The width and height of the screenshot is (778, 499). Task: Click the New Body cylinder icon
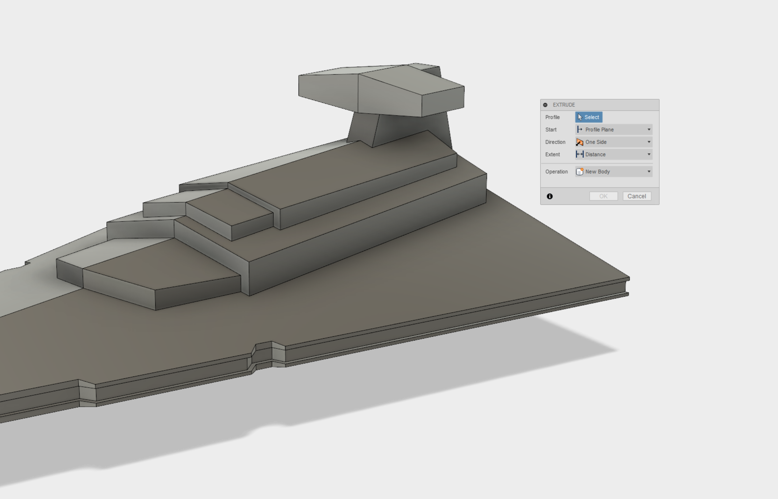[580, 172]
